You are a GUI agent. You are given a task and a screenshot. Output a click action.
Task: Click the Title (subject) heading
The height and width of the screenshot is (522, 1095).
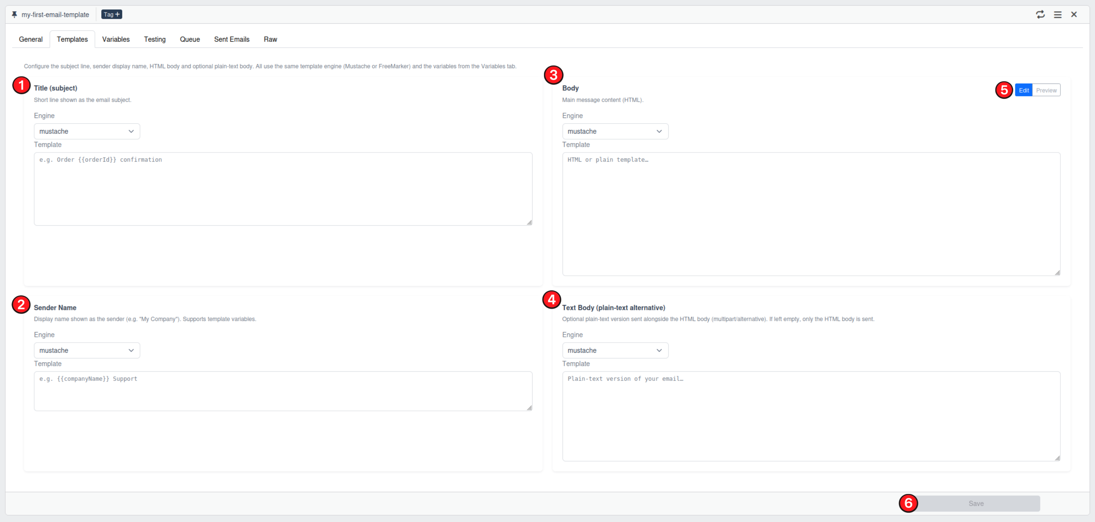coord(56,88)
